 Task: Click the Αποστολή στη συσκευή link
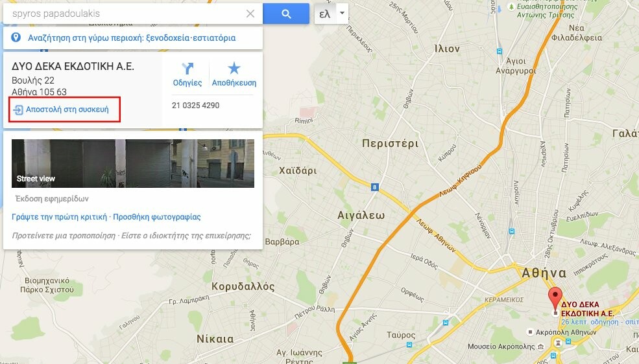point(61,109)
